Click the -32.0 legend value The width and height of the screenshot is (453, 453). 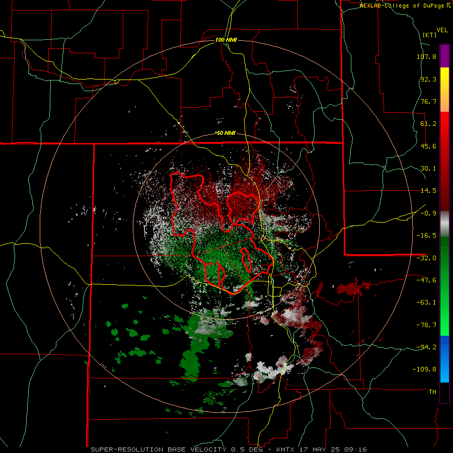(x=426, y=258)
